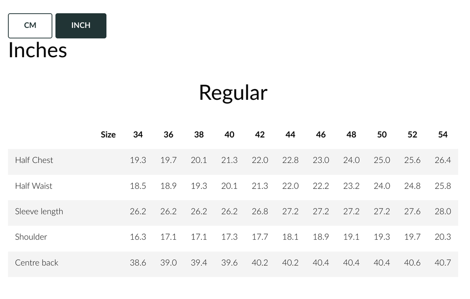Click the Size header label

coord(108,135)
